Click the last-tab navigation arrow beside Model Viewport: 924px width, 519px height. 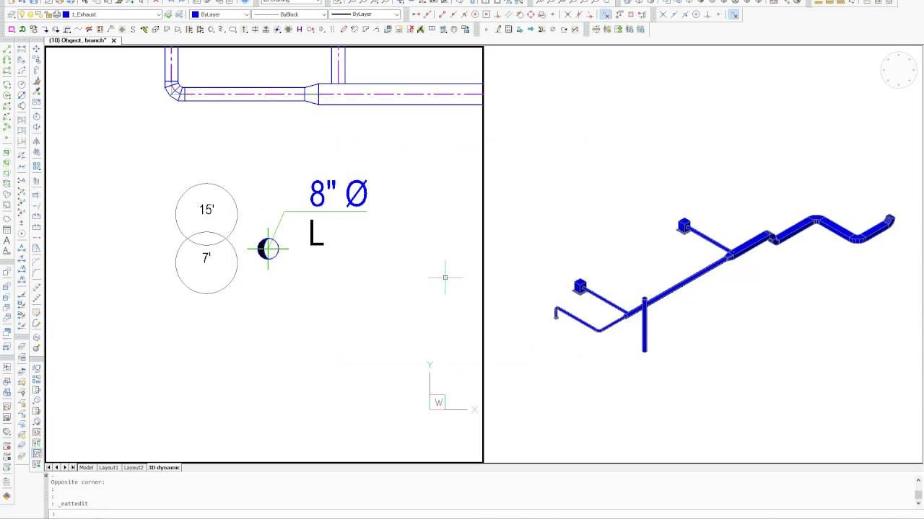[x=73, y=468]
